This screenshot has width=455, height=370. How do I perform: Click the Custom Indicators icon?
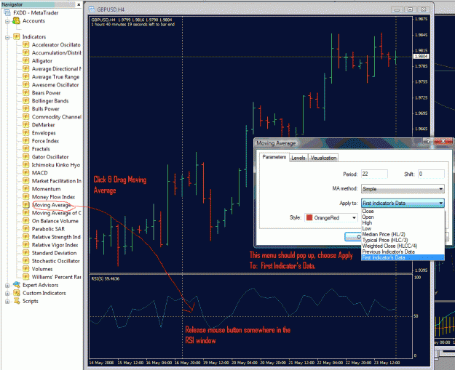click(17, 293)
